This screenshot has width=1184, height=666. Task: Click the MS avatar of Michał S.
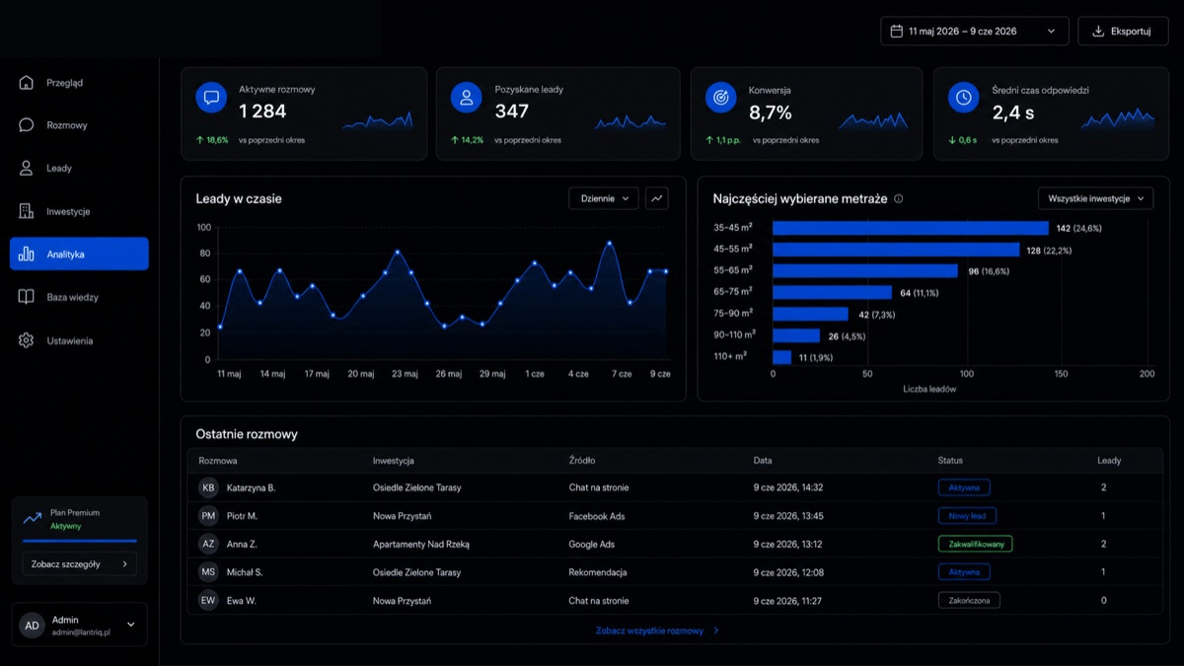click(x=208, y=572)
